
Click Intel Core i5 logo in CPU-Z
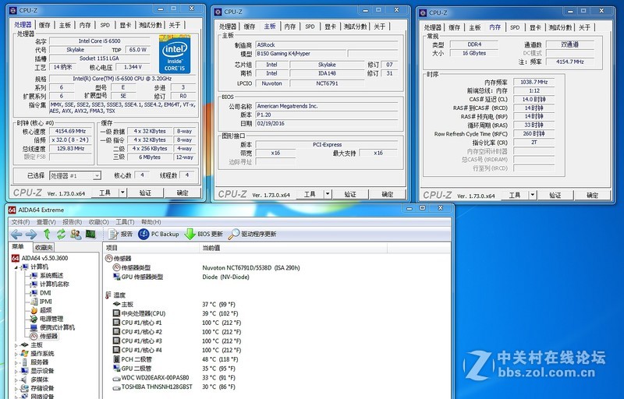(175, 55)
